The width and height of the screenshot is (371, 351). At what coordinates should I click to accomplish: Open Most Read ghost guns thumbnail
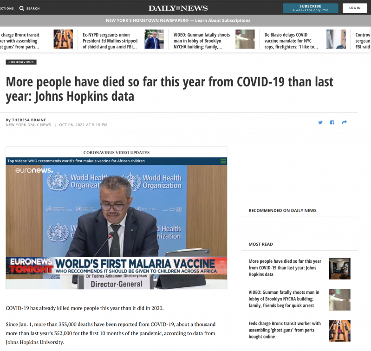point(339,331)
